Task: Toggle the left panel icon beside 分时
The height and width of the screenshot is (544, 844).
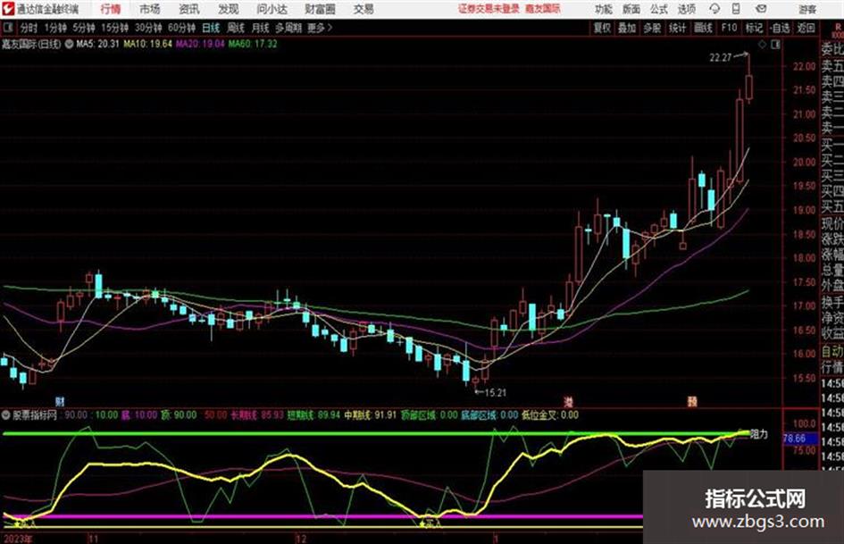Action: (x=7, y=28)
